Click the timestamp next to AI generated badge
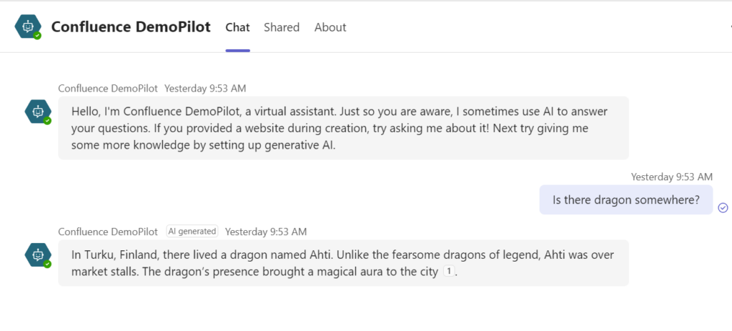732x331 pixels. tap(265, 232)
